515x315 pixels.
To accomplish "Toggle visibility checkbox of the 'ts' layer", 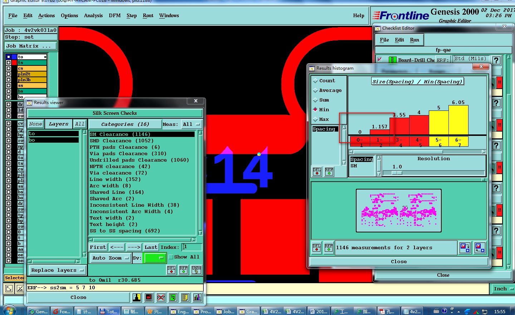I will [x=9, y=63].
